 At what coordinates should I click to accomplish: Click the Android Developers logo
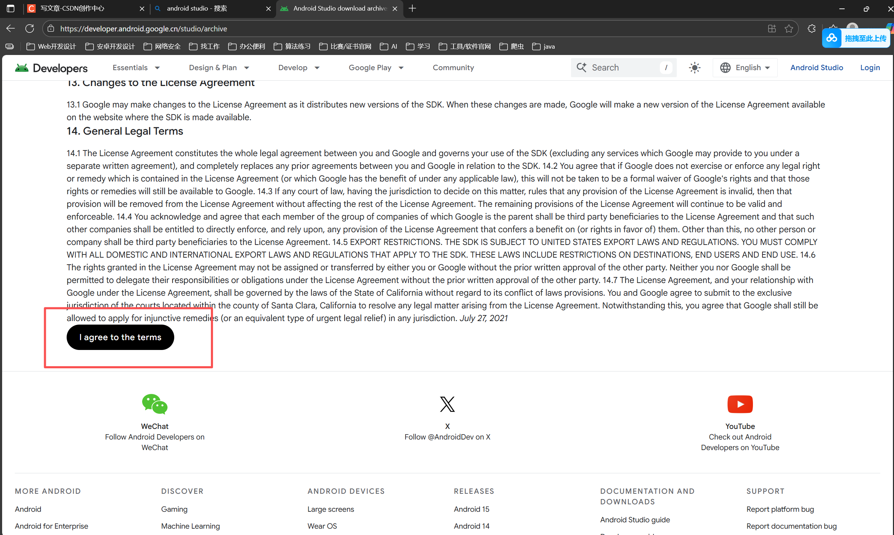51,68
